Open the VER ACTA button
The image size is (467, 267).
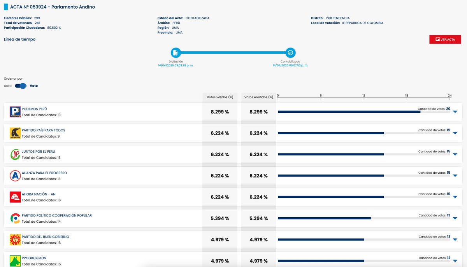445,39
